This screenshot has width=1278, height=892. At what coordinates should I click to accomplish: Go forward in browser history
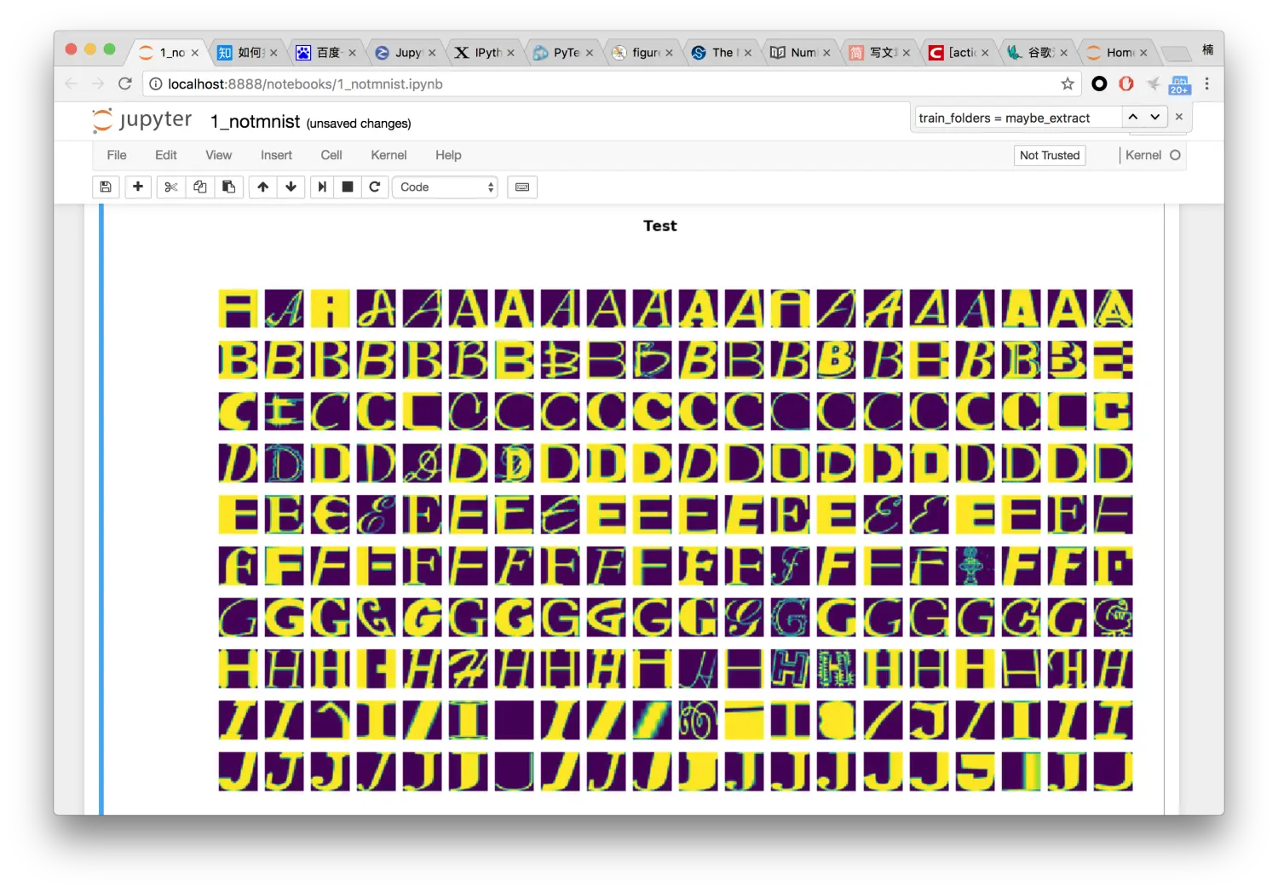(x=98, y=83)
